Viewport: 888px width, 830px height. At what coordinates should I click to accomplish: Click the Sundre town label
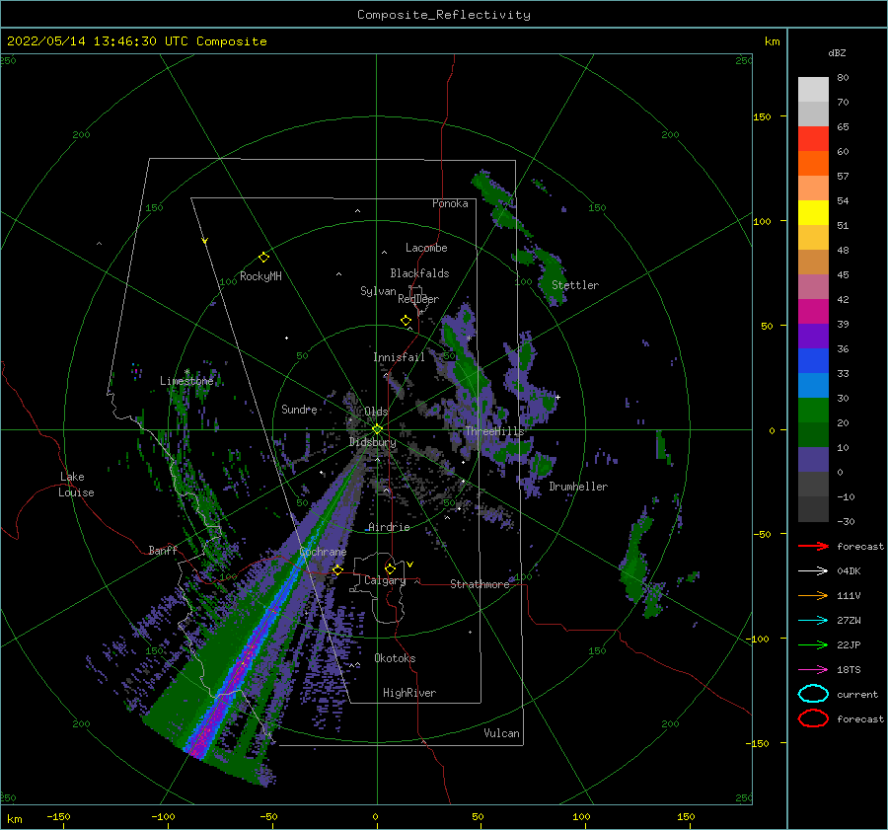(x=299, y=410)
